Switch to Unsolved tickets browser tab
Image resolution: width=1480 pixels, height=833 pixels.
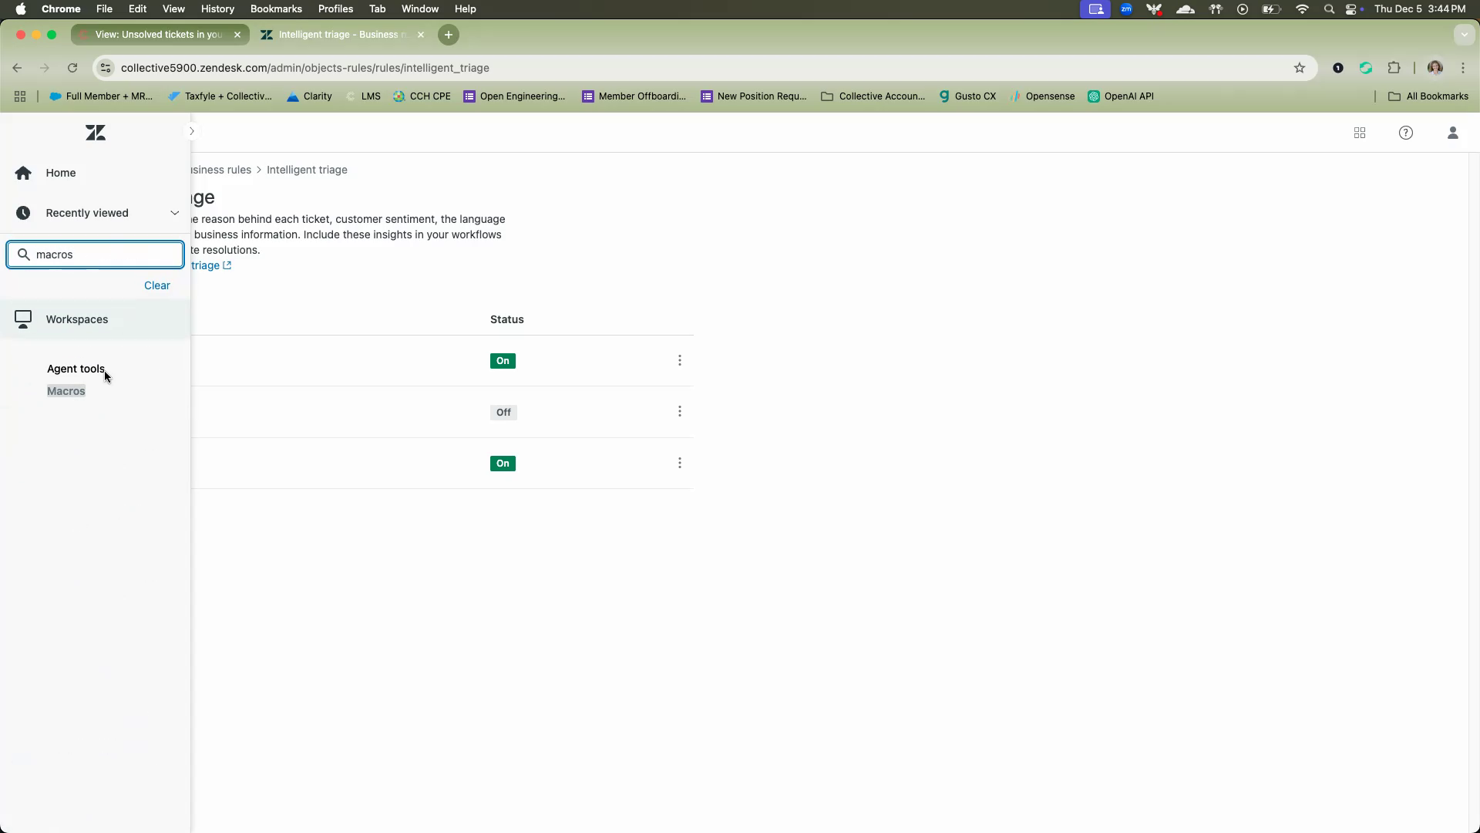point(159,35)
